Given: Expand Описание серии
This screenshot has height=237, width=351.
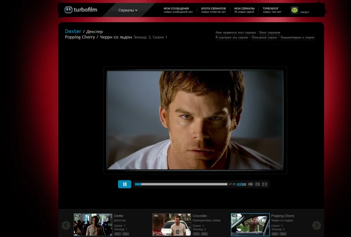Looking at the screenshot, I should [x=264, y=38].
